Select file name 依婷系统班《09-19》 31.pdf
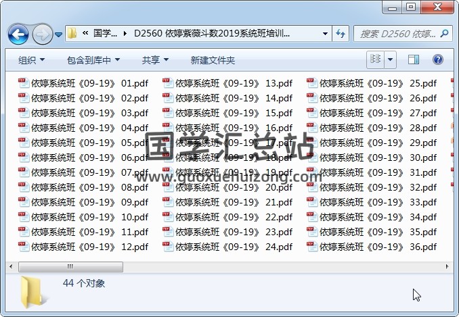The width and height of the screenshot is (459, 317). (x=378, y=172)
